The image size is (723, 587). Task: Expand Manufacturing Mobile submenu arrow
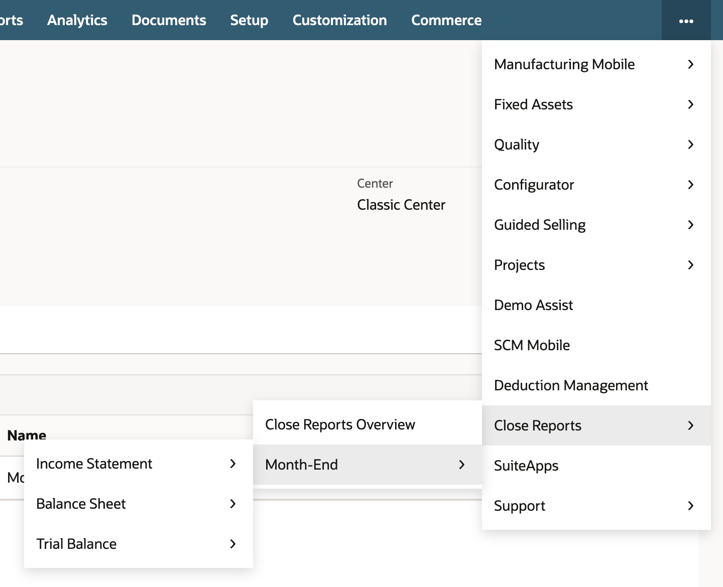691,64
